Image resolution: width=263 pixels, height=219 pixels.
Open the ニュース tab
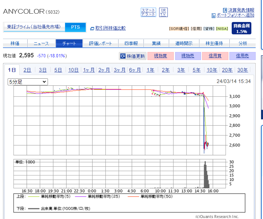[41, 43]
